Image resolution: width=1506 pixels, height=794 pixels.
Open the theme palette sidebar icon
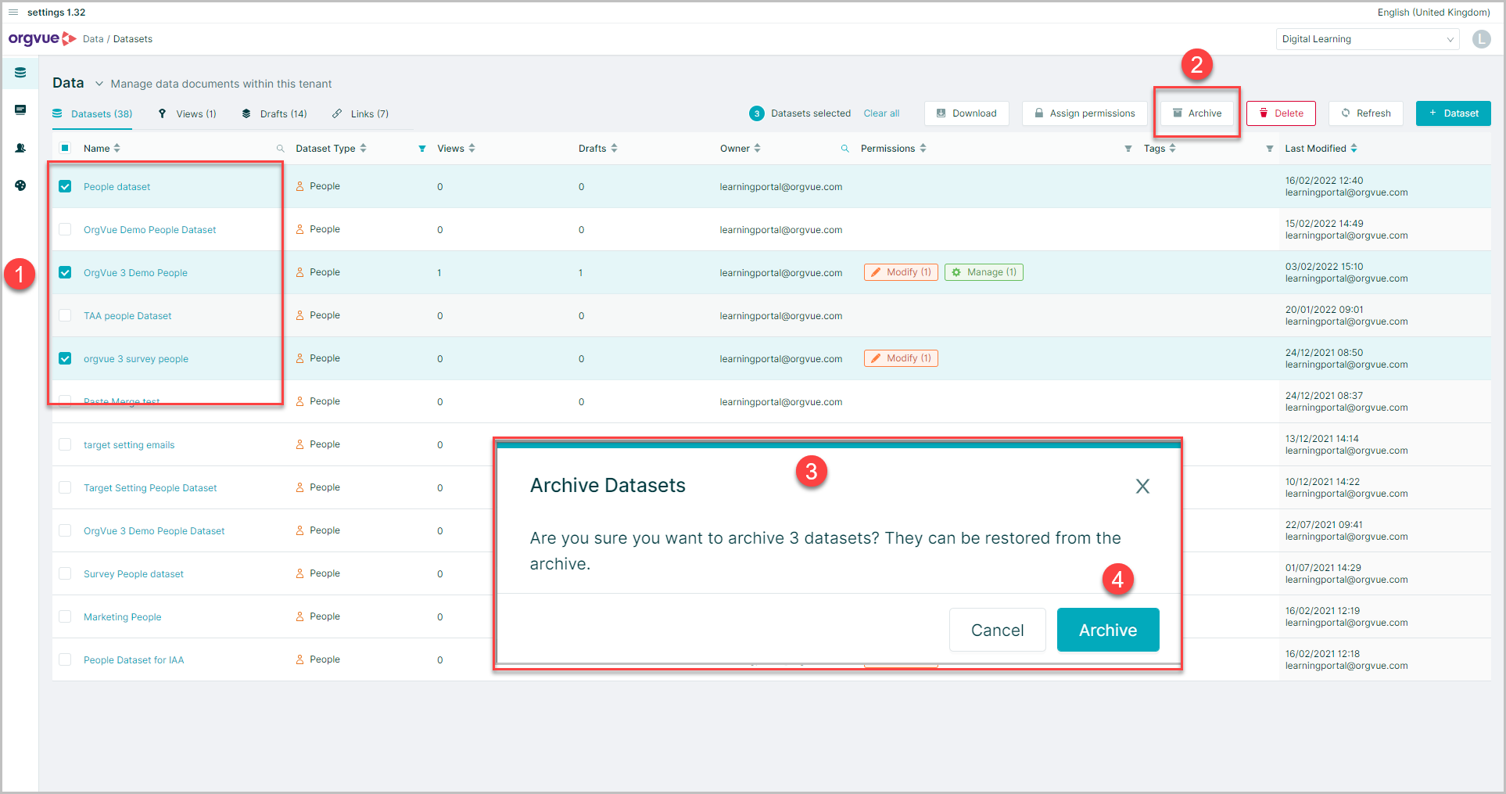20,185
